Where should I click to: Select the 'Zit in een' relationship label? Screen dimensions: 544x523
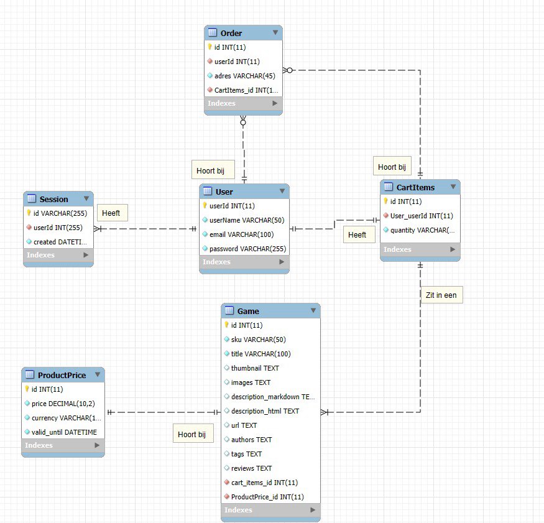coord(441,295)
